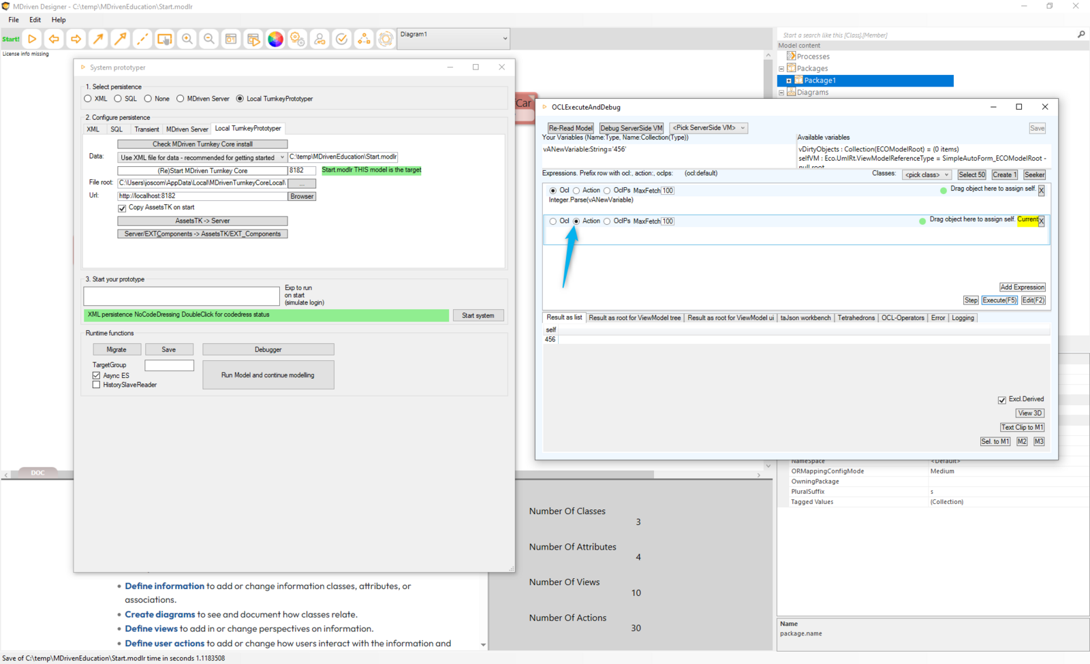The width and height of the screenshot is (1090, 664).
Task: Open the Tetrahedrons result tab
Action: click(x=856, y=318)
